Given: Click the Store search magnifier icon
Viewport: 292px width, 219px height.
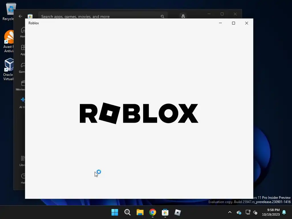Looking at the screenshot, I should tap(162, 16).
